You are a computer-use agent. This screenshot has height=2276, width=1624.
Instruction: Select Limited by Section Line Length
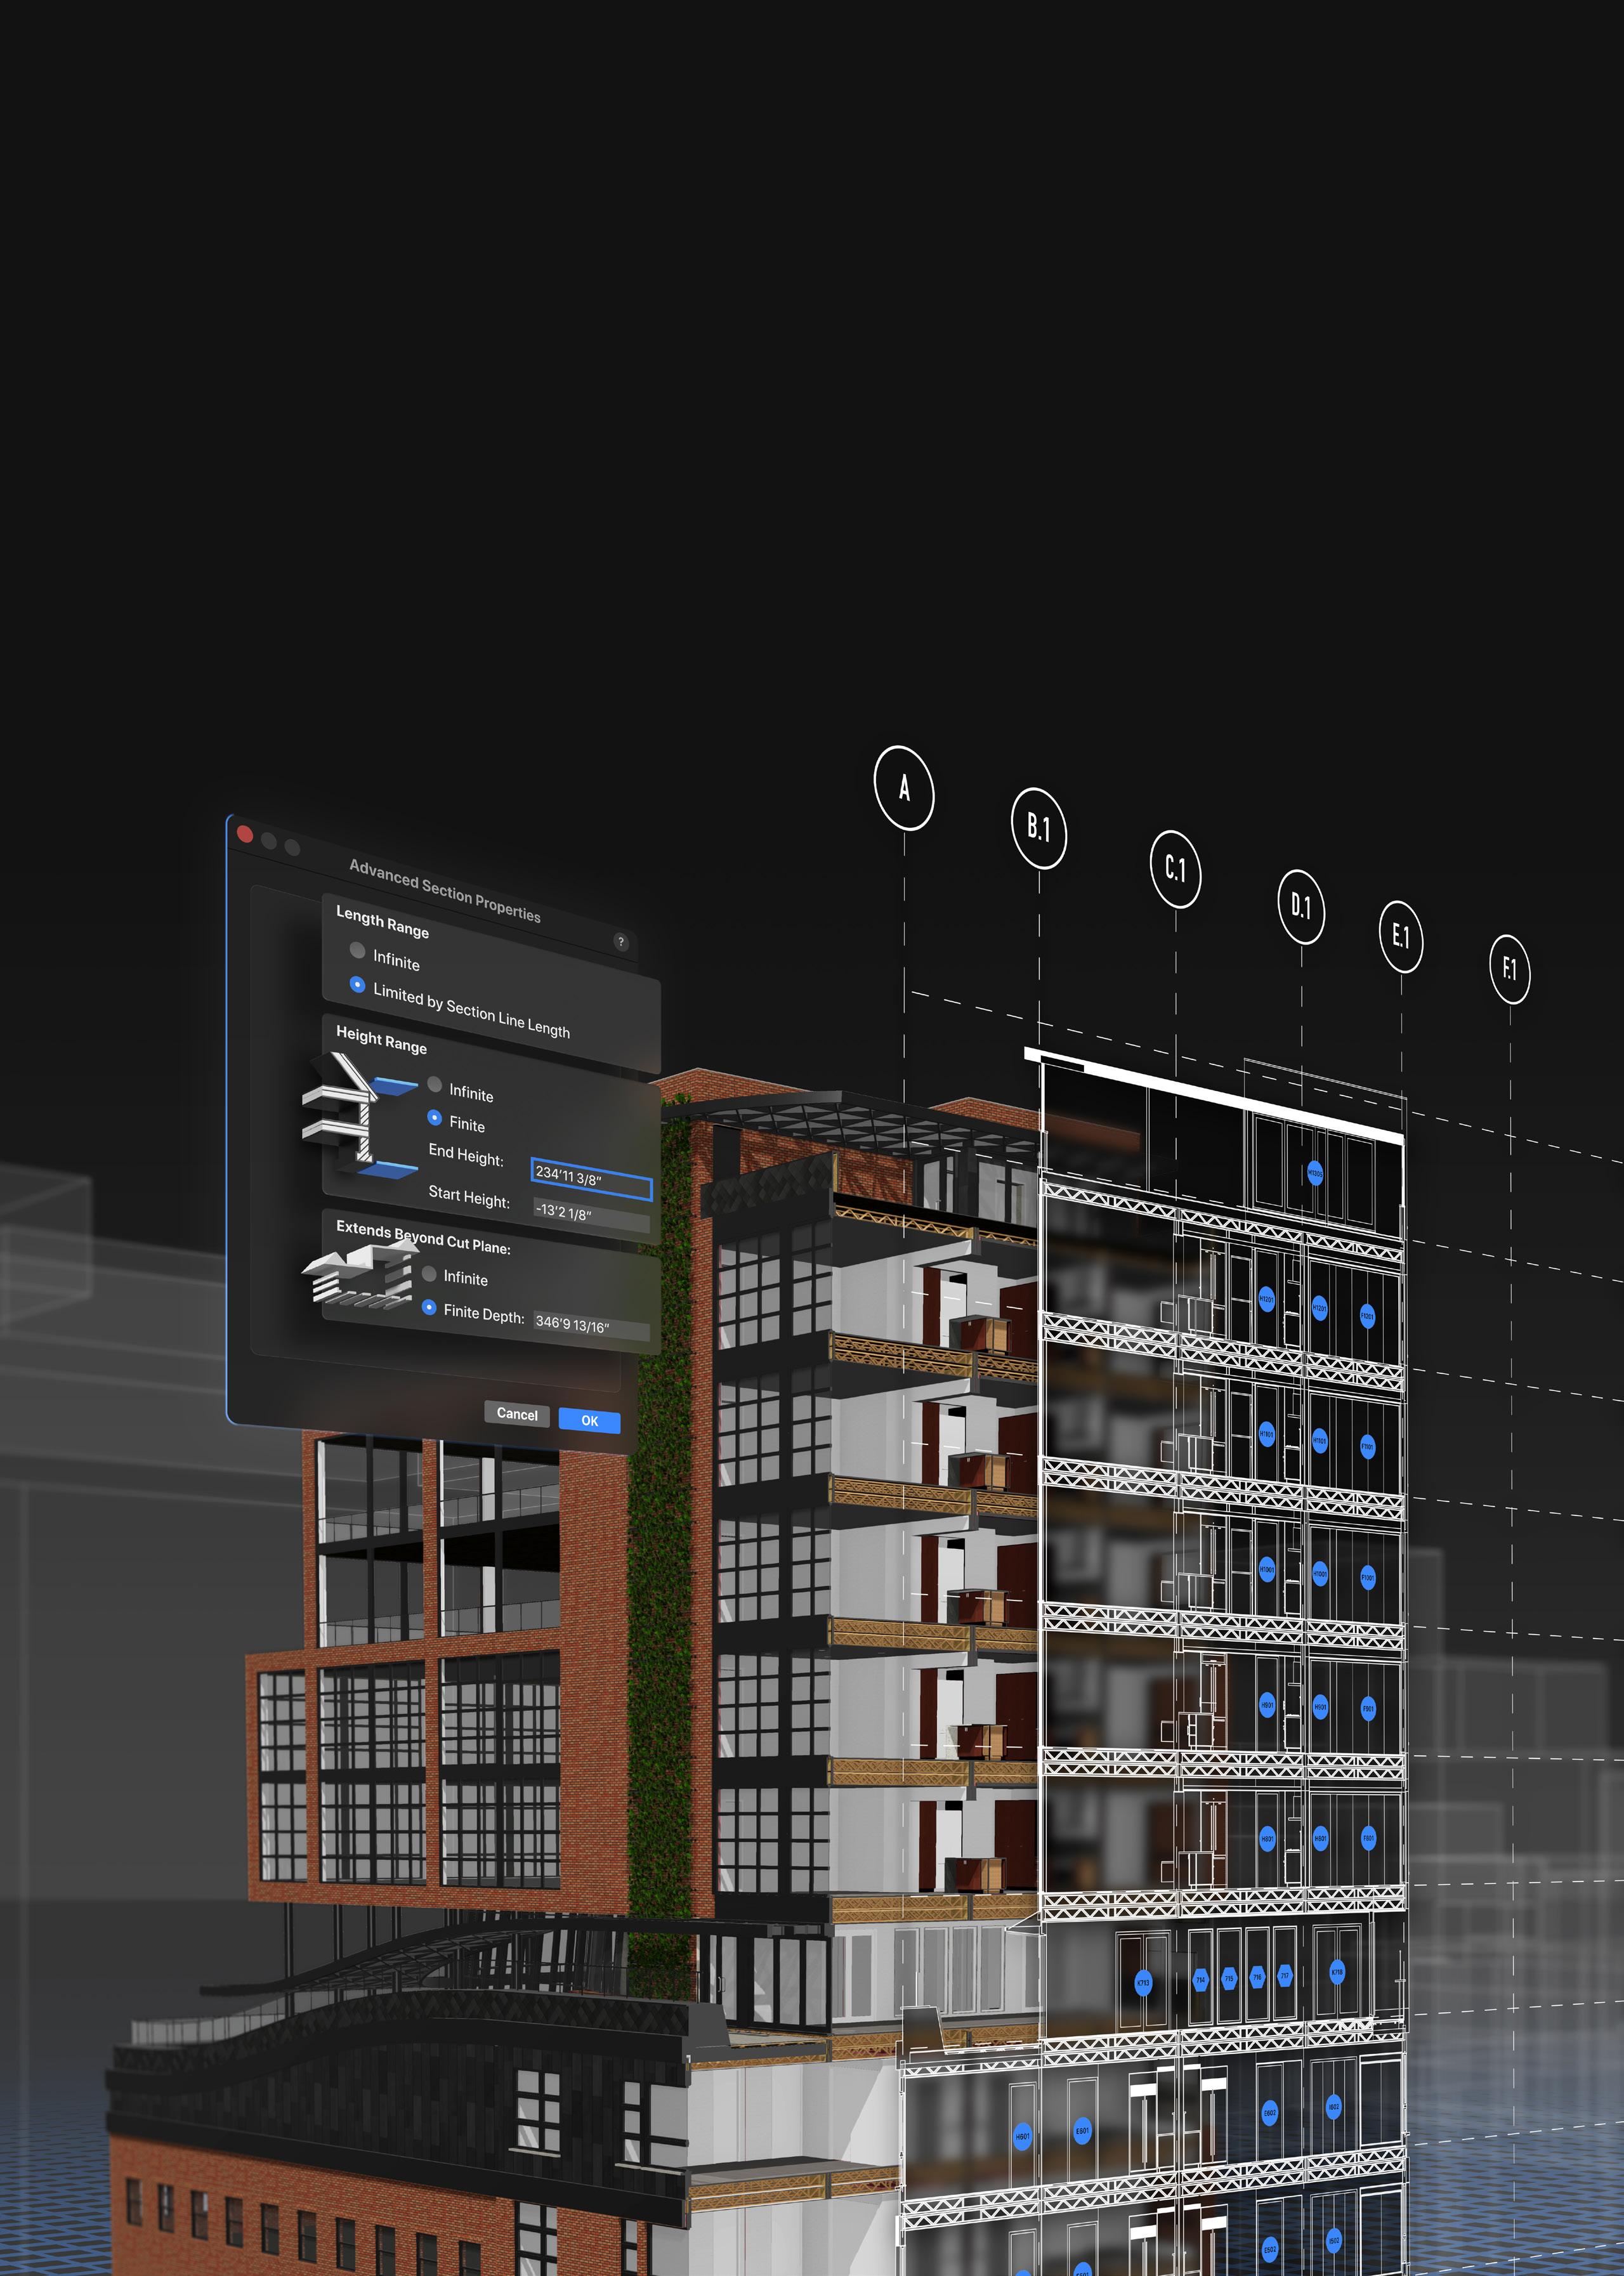(357, 984)
